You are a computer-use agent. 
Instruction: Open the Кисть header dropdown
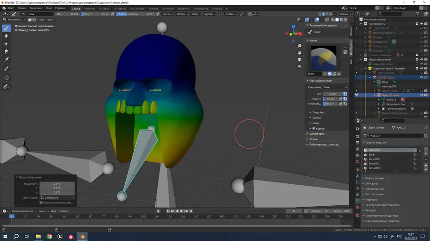click(168, 14)
